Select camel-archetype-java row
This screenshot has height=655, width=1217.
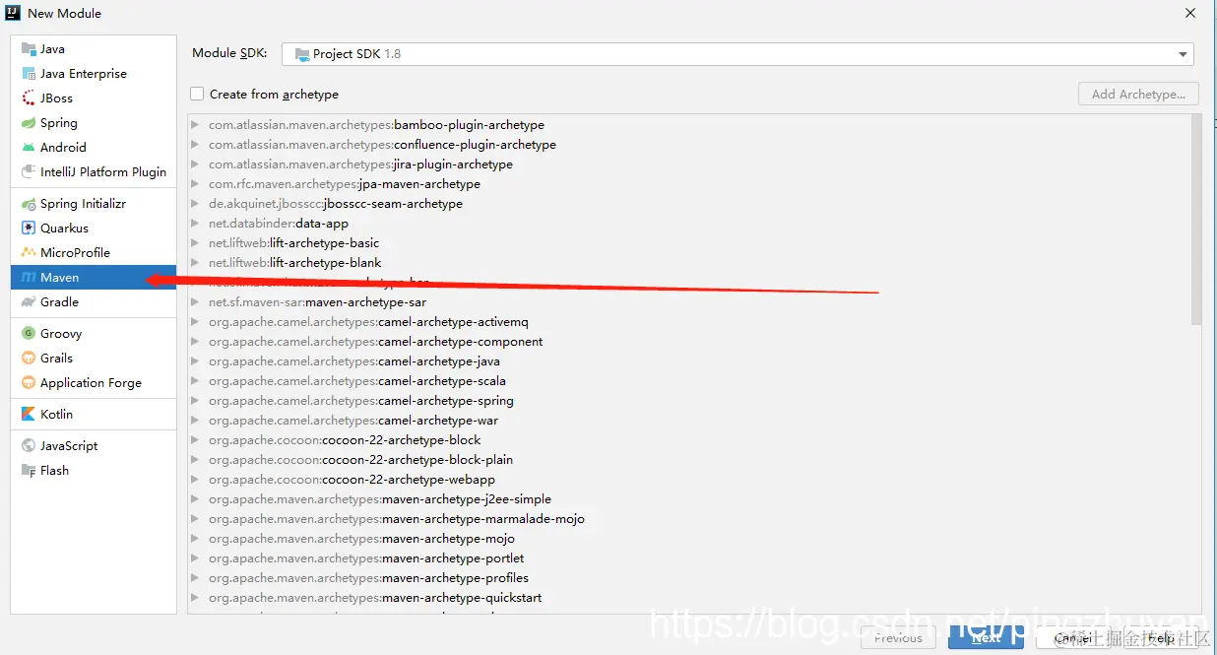pyautogui.click(x=689, y=361)
